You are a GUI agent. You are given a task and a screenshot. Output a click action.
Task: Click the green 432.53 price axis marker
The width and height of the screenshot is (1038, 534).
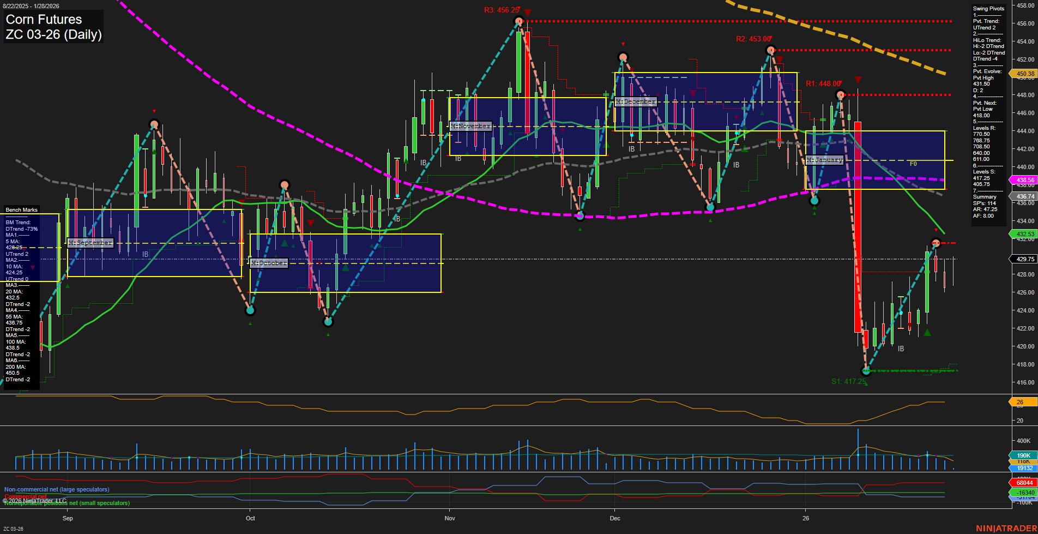pyautogui.click(x=1024, y=234)
